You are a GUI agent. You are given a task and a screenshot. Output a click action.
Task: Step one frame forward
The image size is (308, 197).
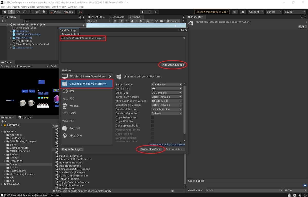[156, 12]
